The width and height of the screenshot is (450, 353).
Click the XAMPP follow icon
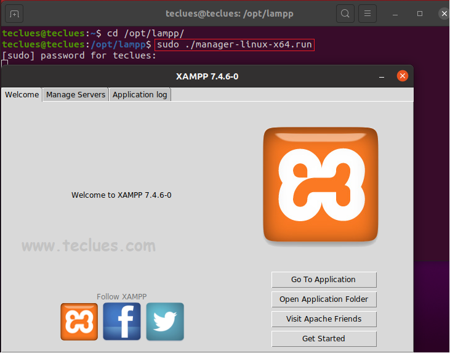coord(79,322)
